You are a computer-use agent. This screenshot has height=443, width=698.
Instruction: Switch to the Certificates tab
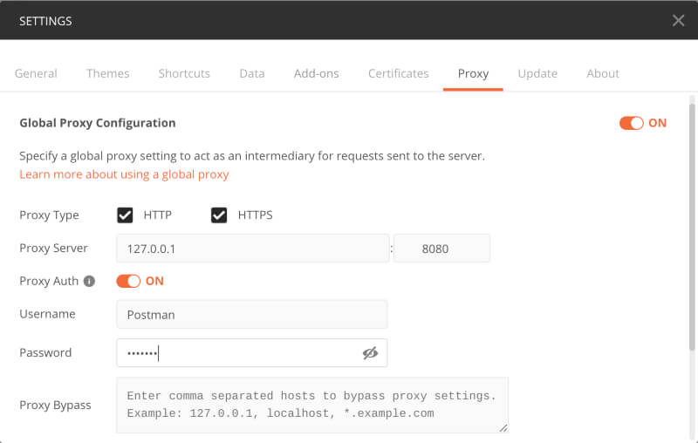[399, 73]
